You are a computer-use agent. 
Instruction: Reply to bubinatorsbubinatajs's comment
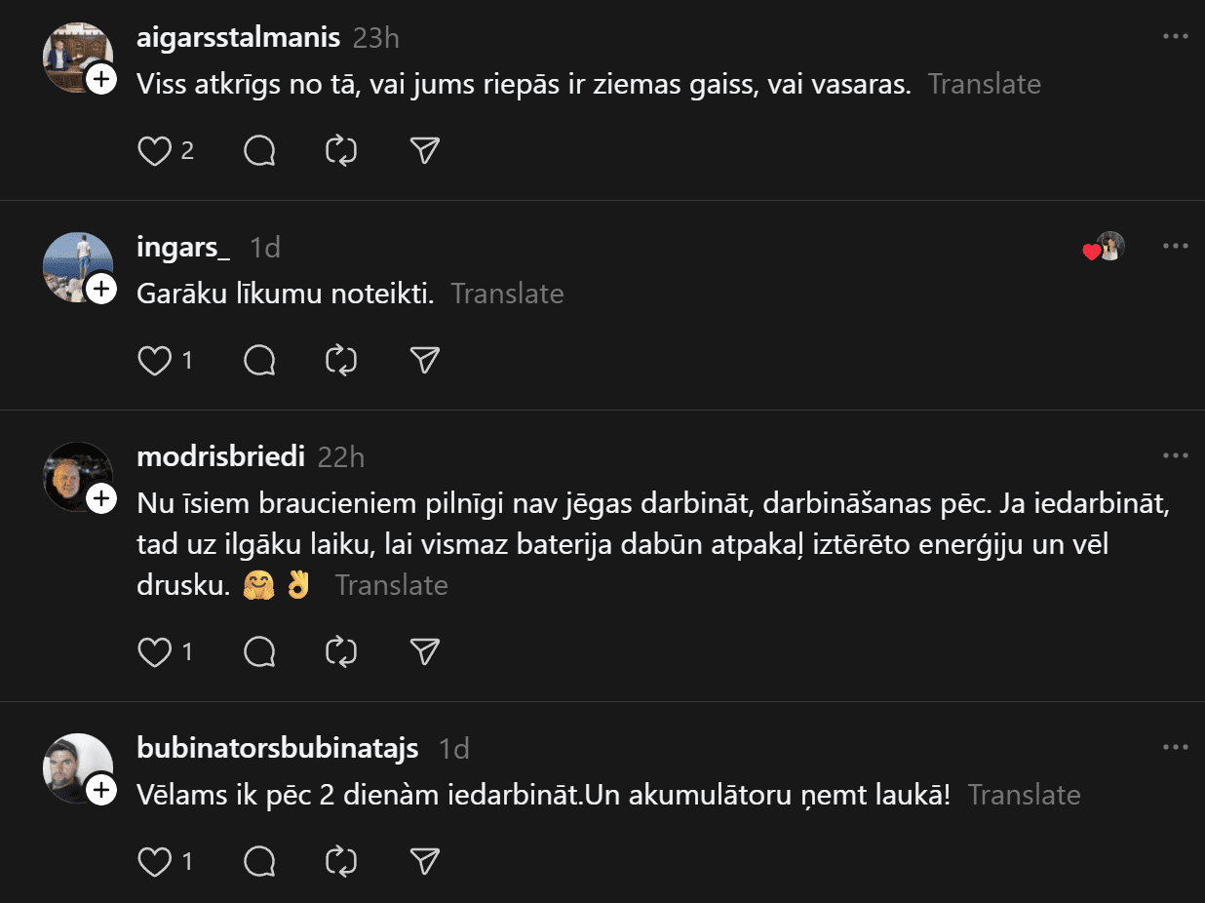tap(259, 862)
